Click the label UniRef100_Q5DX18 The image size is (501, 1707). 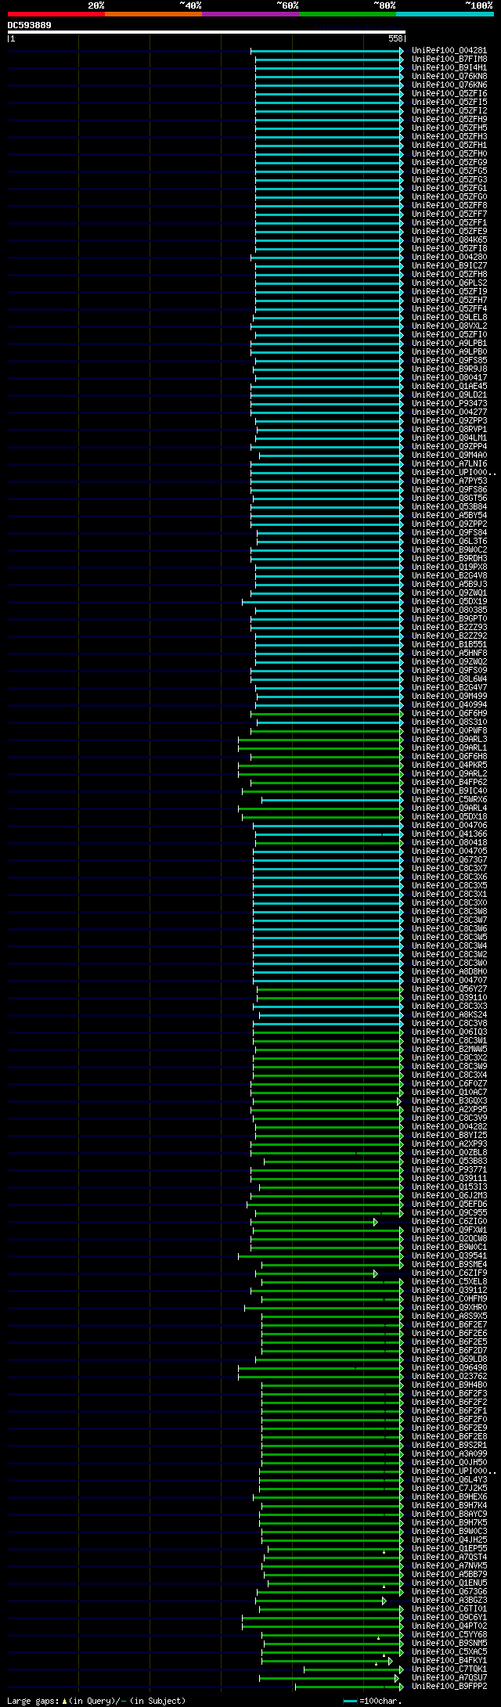[449, 817]
